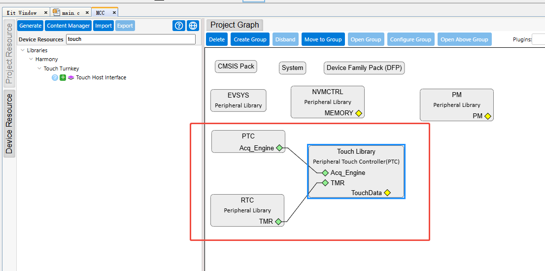Click the PM yellow diamond connector
545x271 pixels.
coord(488,116)
